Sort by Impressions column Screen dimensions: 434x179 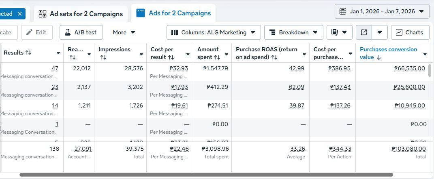coord(114,50)
